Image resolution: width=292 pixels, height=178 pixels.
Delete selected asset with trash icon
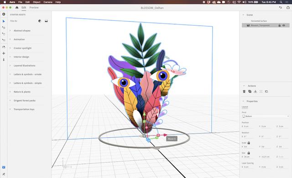click(x=244, y=92)
